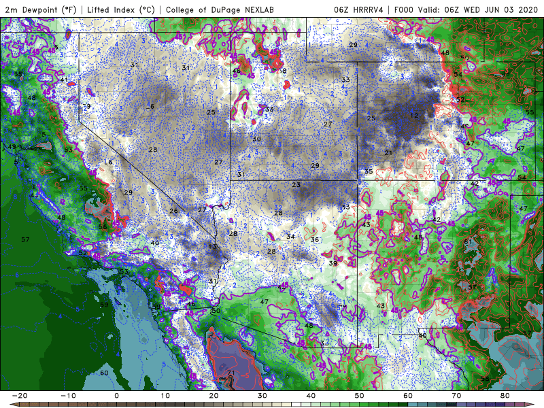Click the 20 label on the color scale
Viewport: 544px width, 408px height.
(214, 396)
